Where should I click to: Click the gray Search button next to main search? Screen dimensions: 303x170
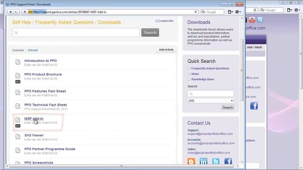click(x=150, y=33)
